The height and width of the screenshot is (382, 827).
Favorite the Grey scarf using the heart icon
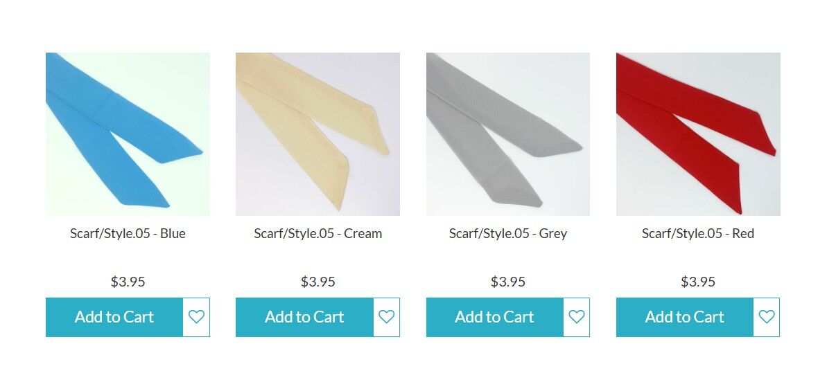pyautogui.click(x=577, y=317)
